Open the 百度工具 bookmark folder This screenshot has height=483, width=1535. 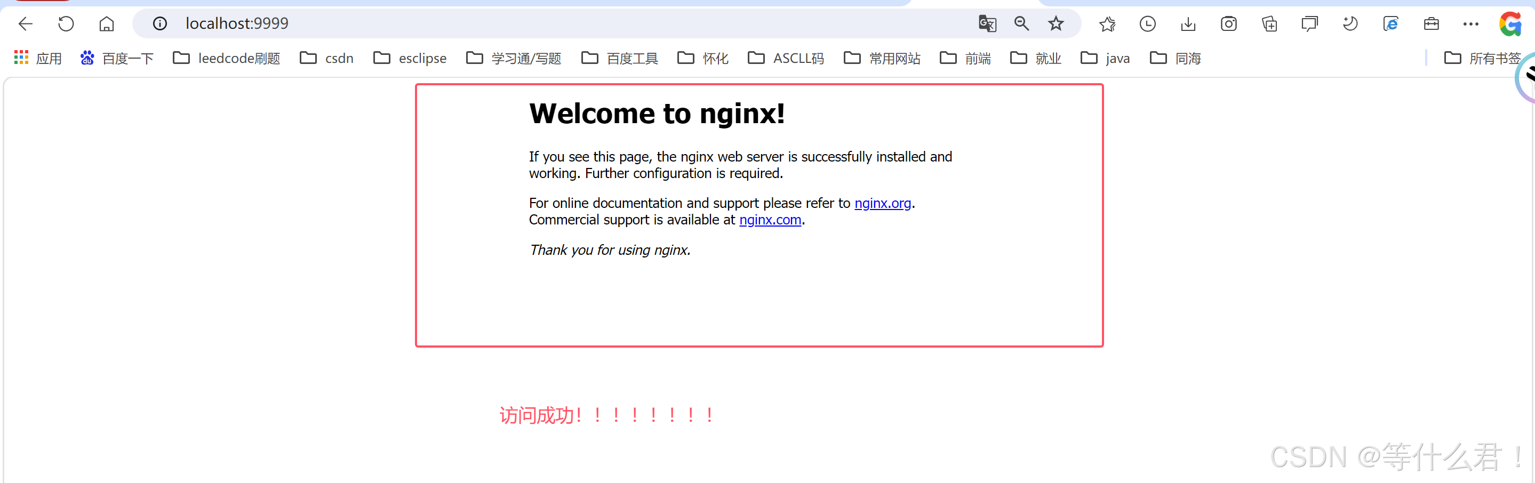pyautogui.click(x=620, y=58)
